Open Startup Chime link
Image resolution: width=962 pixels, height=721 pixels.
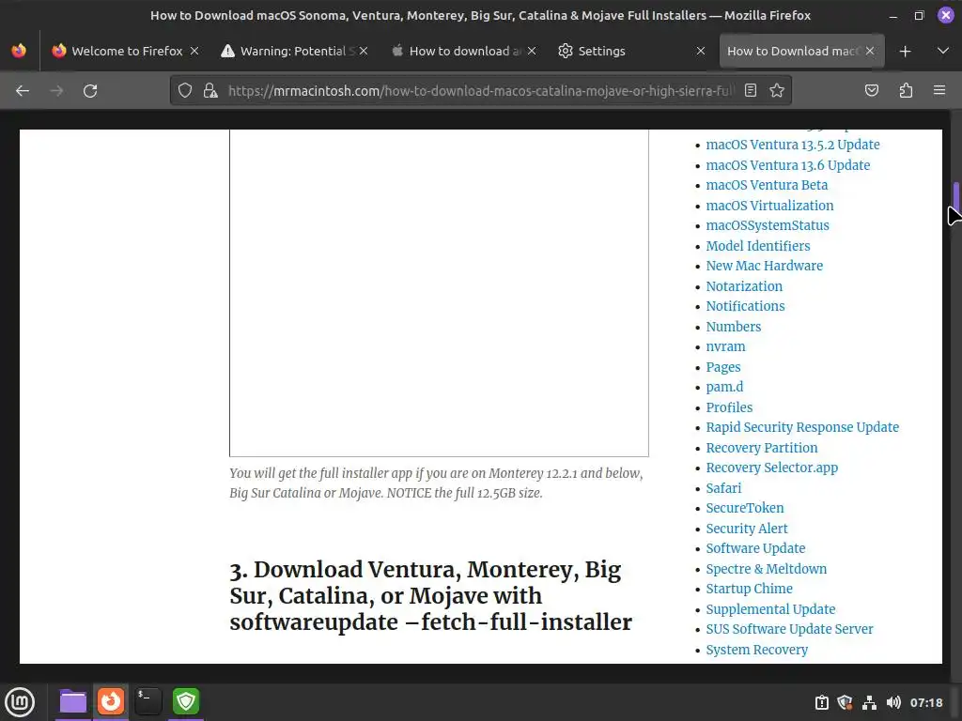pos(749,589)
